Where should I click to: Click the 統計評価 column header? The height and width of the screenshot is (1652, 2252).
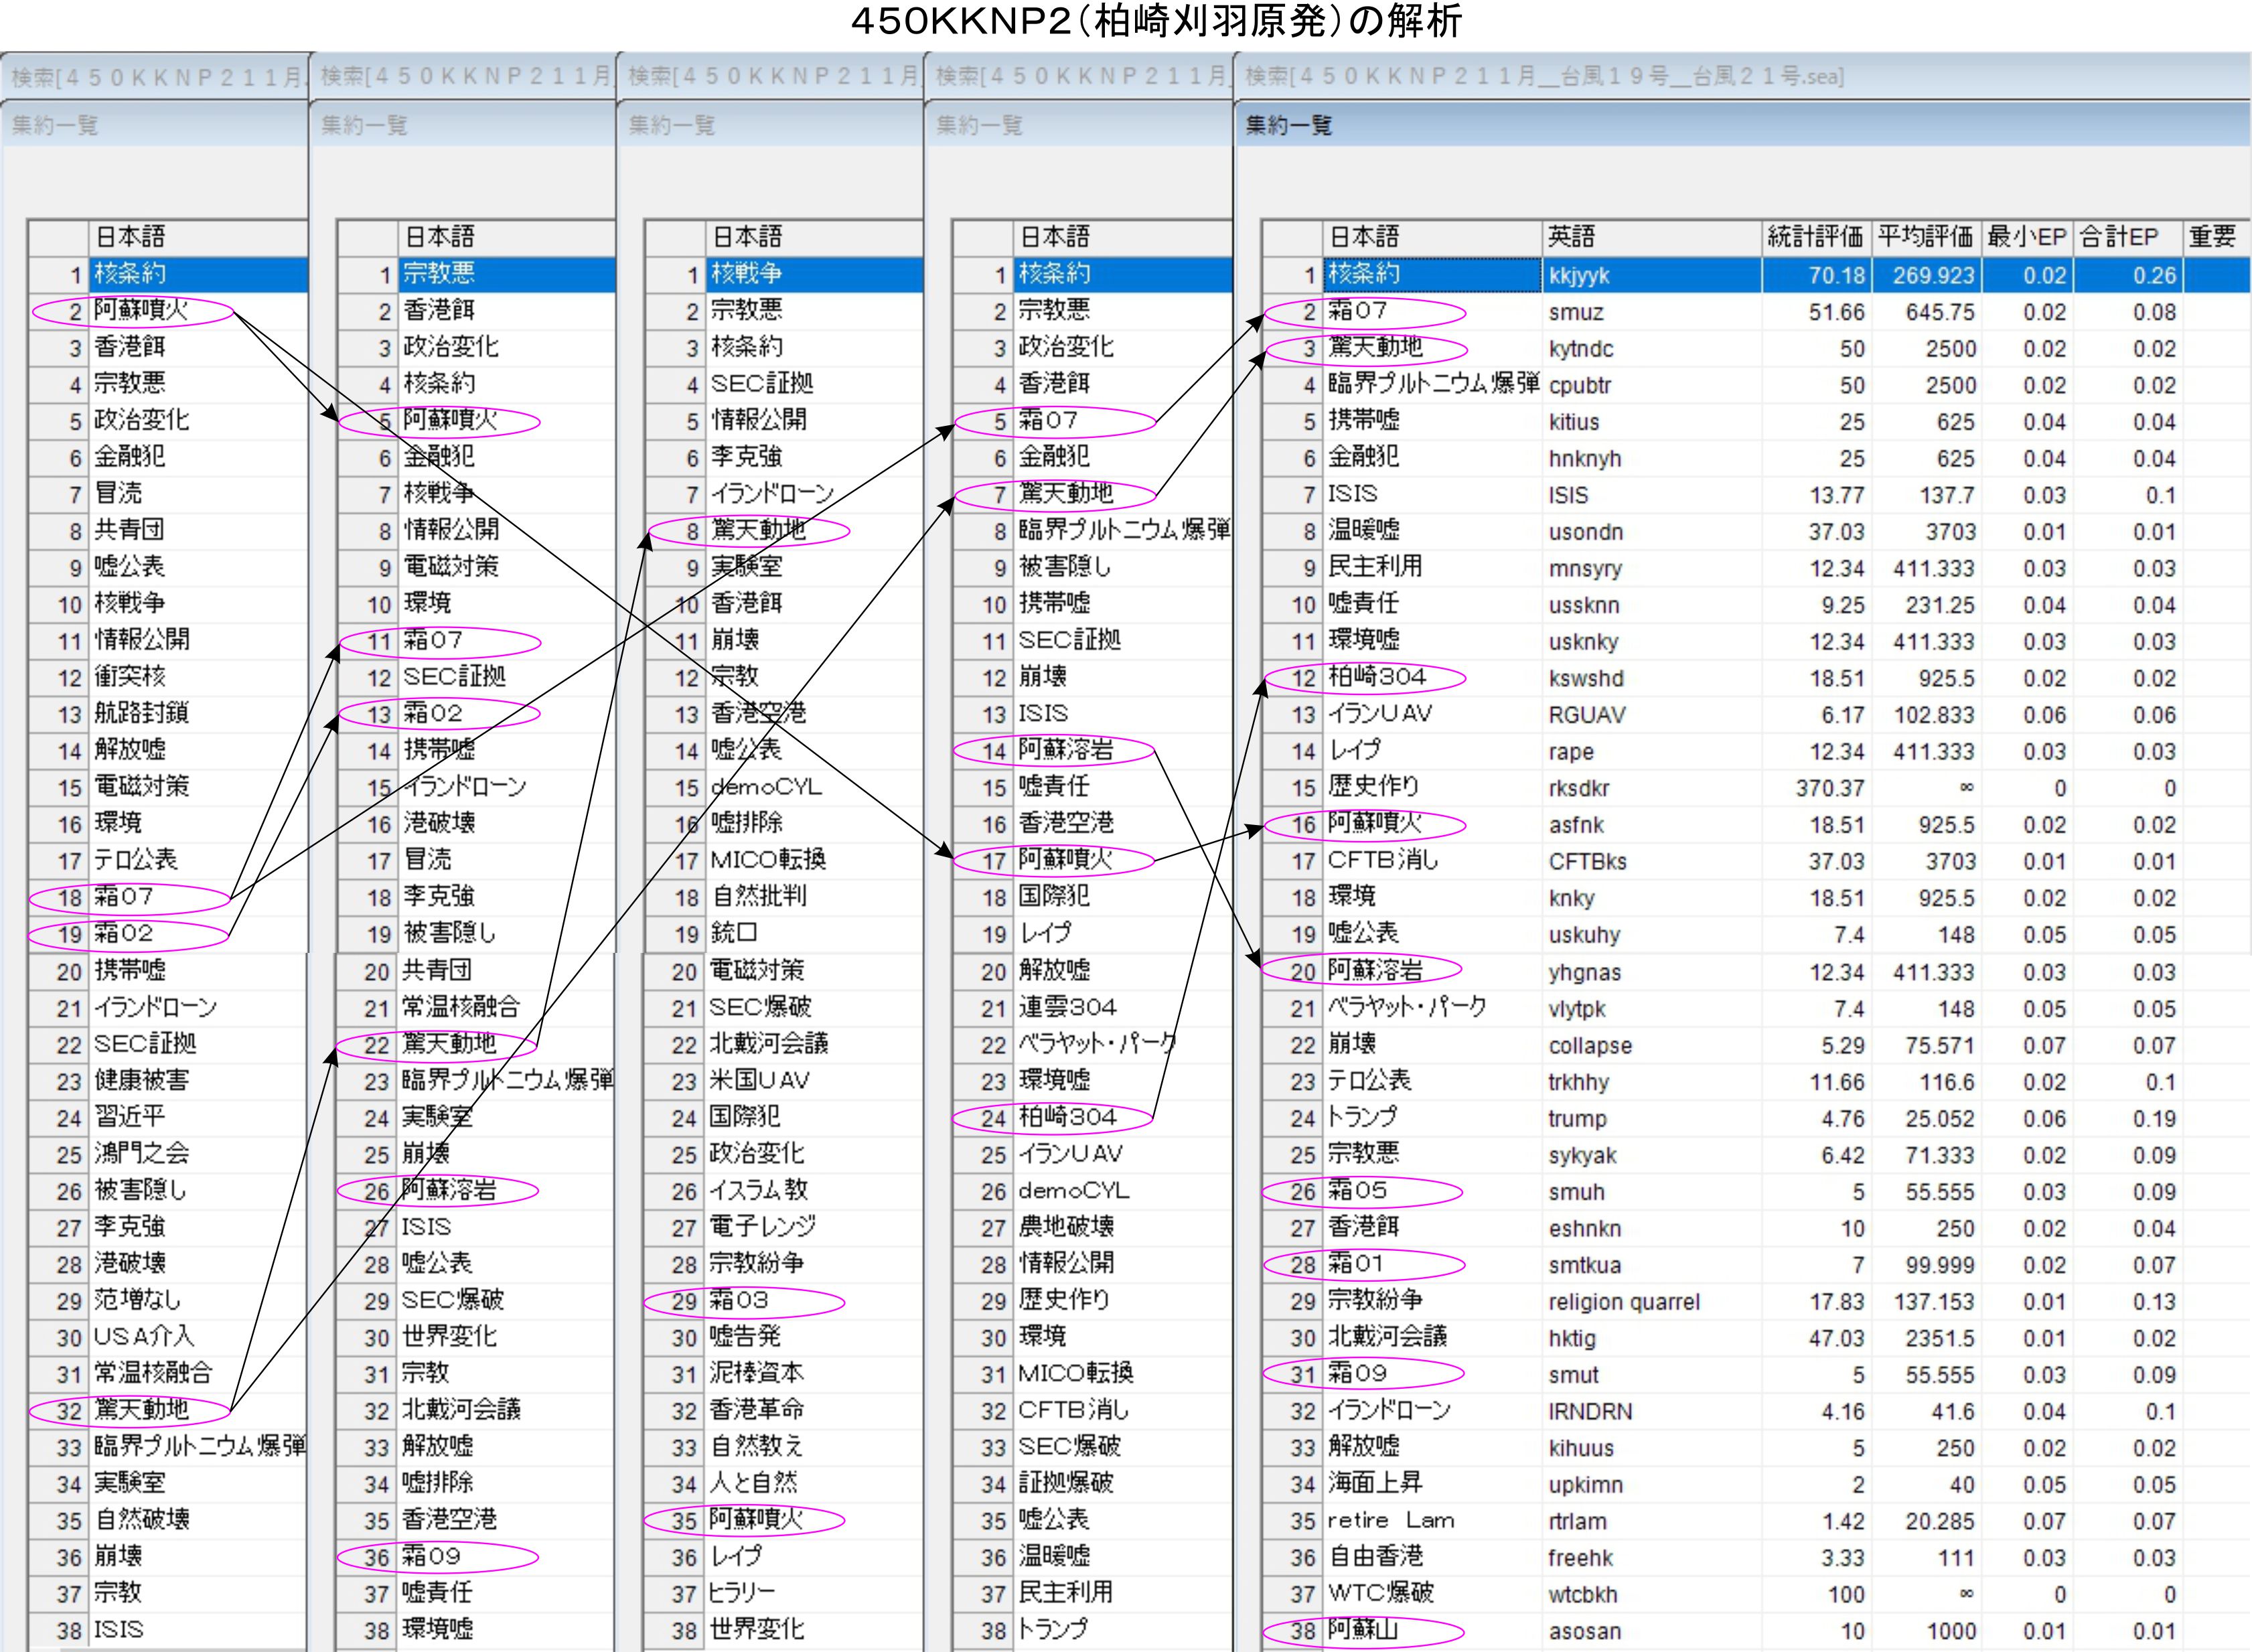tap(1814, 237)
